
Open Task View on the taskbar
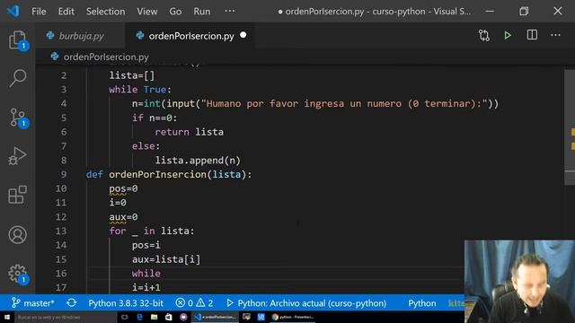tap(125, 317)
